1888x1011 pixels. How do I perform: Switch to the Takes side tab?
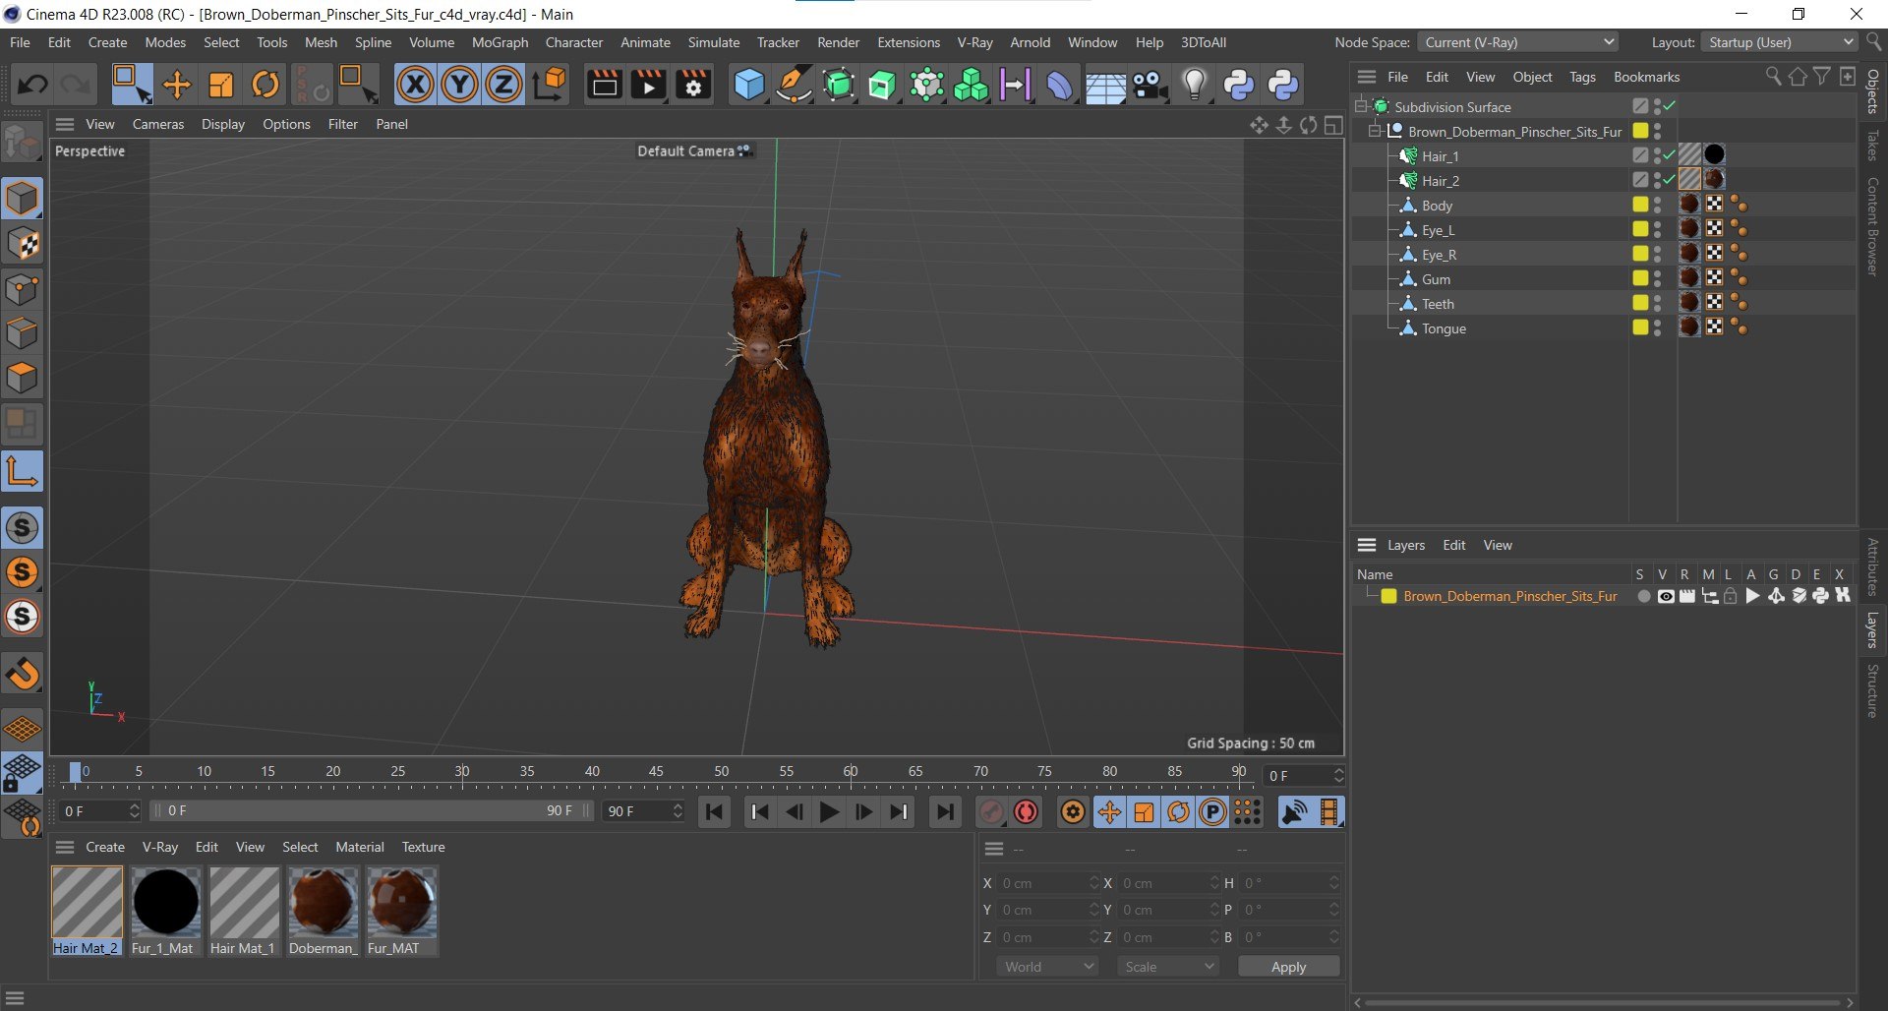click(x=1872, y=146)
